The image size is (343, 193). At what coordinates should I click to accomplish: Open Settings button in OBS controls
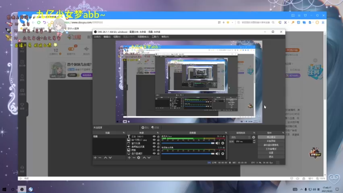[x=271, y=153]
